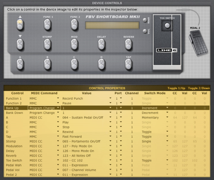Click value '127 - Poly Mode On'
The image size is (214, 180).
click(77, 146)
